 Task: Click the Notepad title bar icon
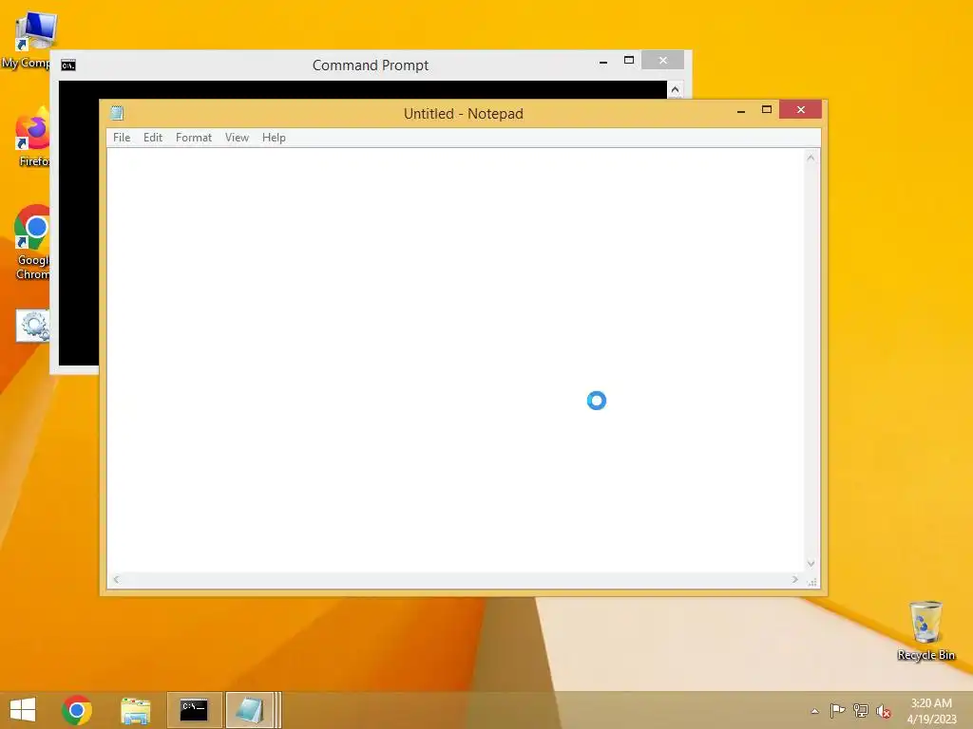(117, 113)
